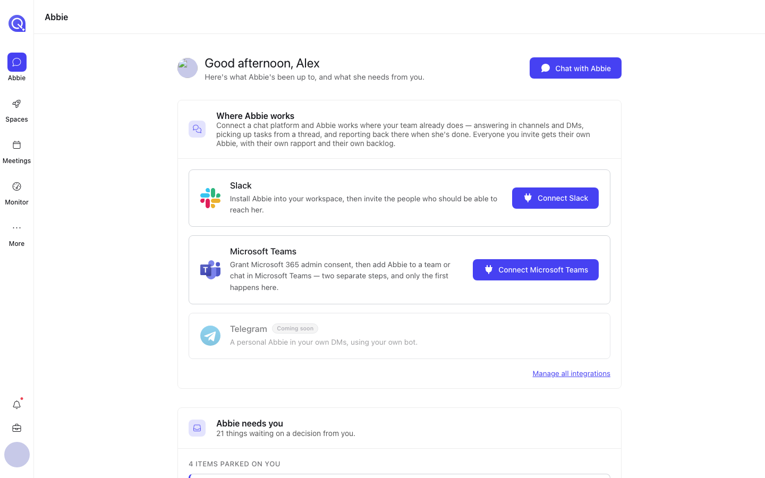
Task: Click '21 things waiting on a decision' text
Action: 286,433
